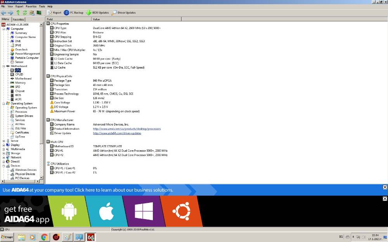Open the Report wizard from toolbar
The height and width of the screenshot is (242, 388).
pos(54,13)
